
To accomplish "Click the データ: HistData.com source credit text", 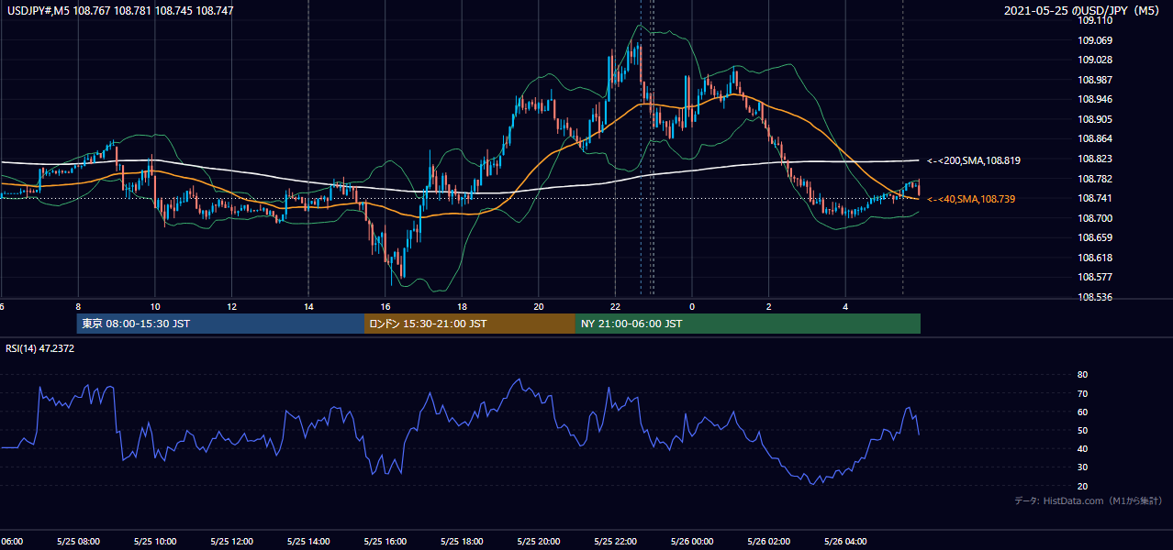I will click(1089, 500).
